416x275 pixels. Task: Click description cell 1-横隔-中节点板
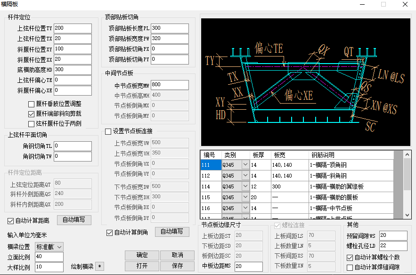[x=351, y=208]
